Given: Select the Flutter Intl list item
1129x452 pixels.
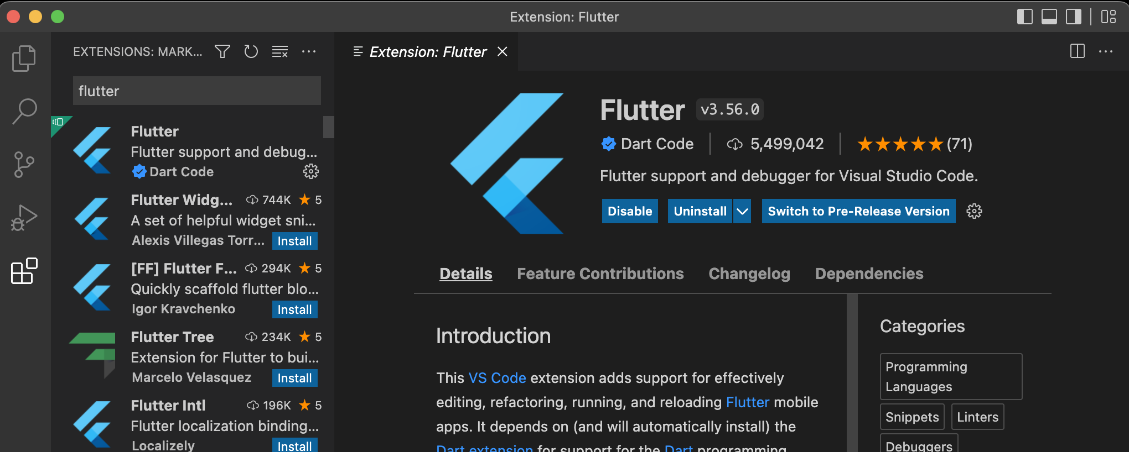Looking at the screenshot, I should [188, 422].
